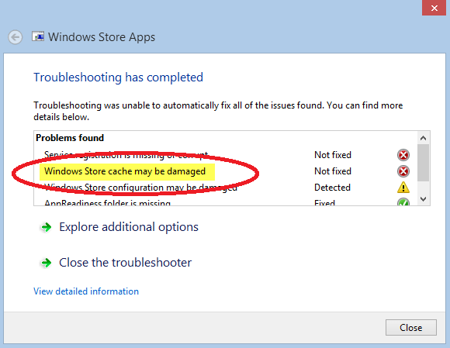Click red error icon for service registration

(x=403, y=155)
